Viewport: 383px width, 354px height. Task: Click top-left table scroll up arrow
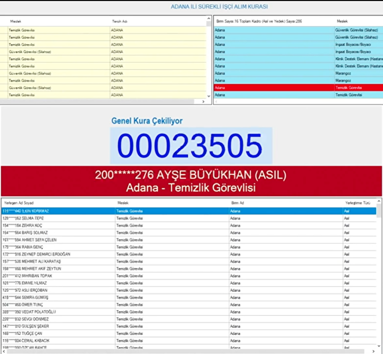(x=209, y=19)
